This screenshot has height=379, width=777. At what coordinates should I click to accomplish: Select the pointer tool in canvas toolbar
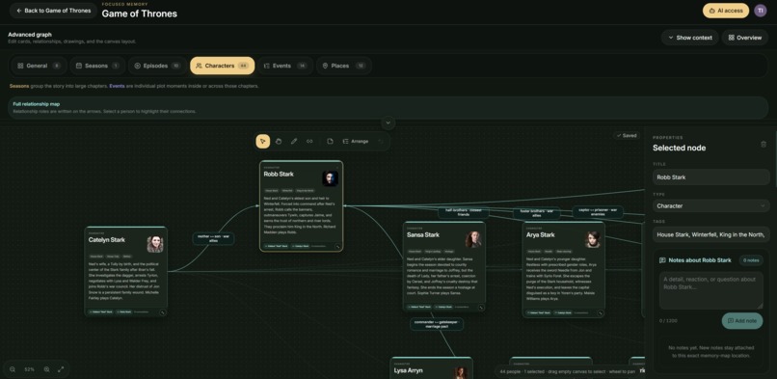click(x=262, y=141)
